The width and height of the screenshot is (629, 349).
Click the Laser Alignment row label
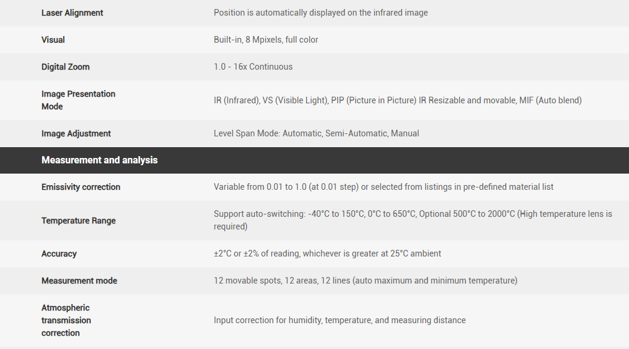[72, 13]
